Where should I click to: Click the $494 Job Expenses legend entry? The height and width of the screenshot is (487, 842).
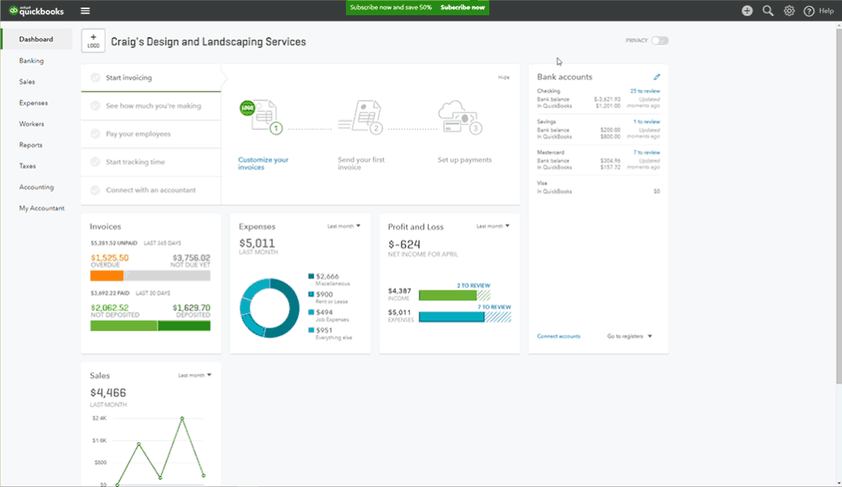pos(329,315)
